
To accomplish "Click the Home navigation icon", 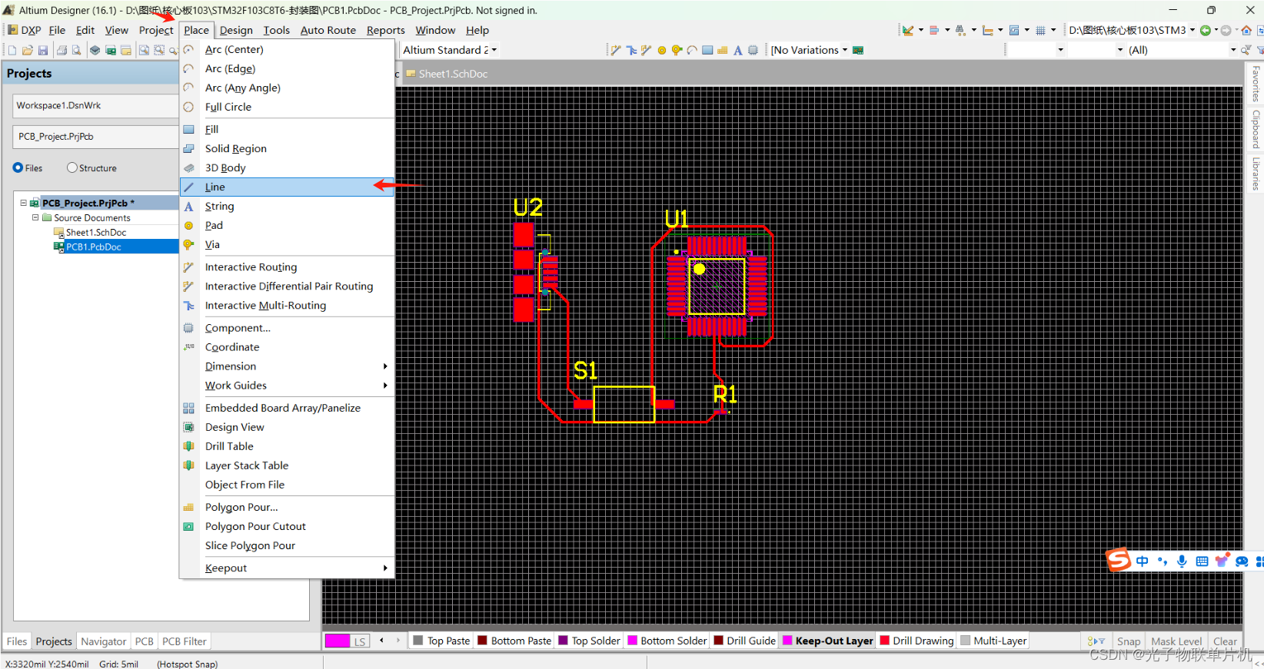I will click(1247, 30).
